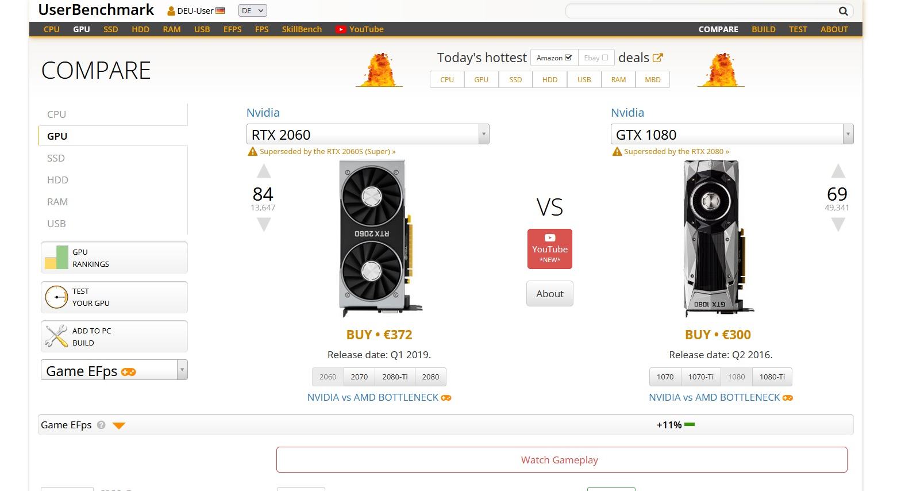Viewport: 905px width, 491px height.
Task: Click RTX 2060 superseded warning icon
Action: (x=252, y=152)
